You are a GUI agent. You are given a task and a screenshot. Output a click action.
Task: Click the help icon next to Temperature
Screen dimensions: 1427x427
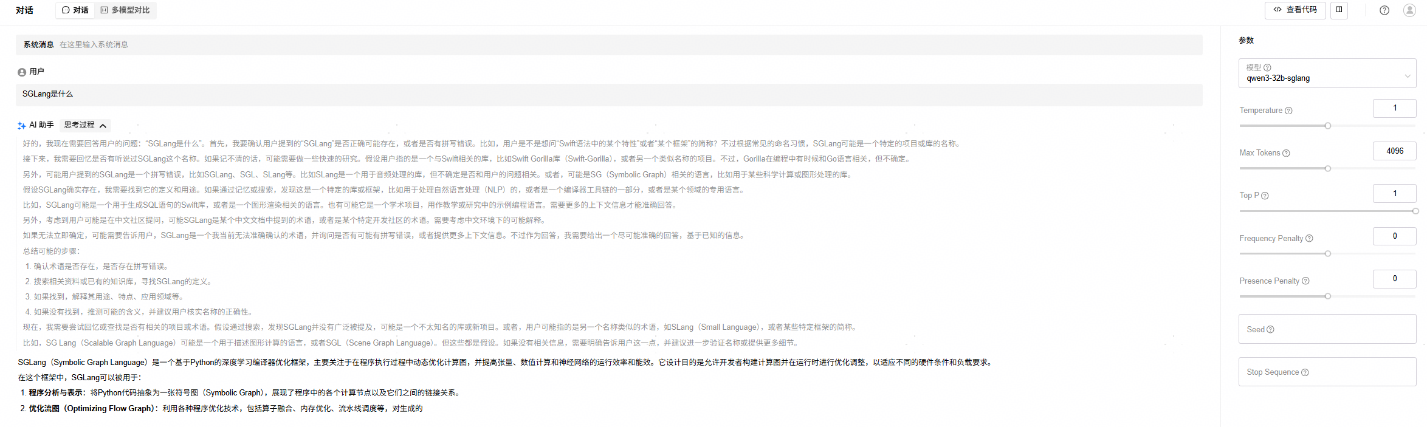click(x=1288, y=111)
